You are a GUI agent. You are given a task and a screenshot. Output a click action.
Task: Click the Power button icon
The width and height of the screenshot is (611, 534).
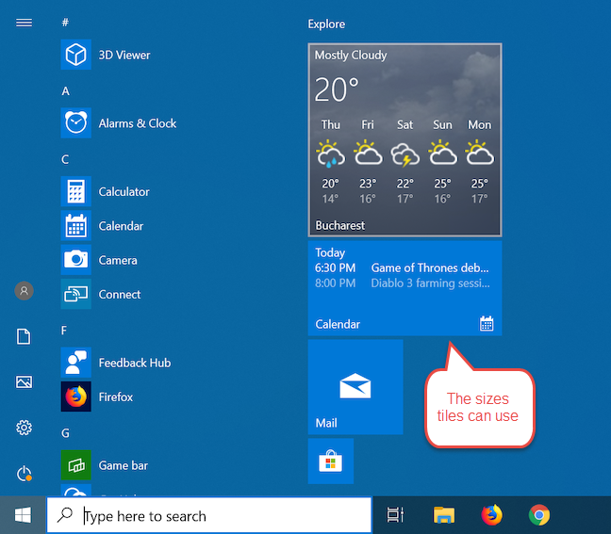click(24, 474)
